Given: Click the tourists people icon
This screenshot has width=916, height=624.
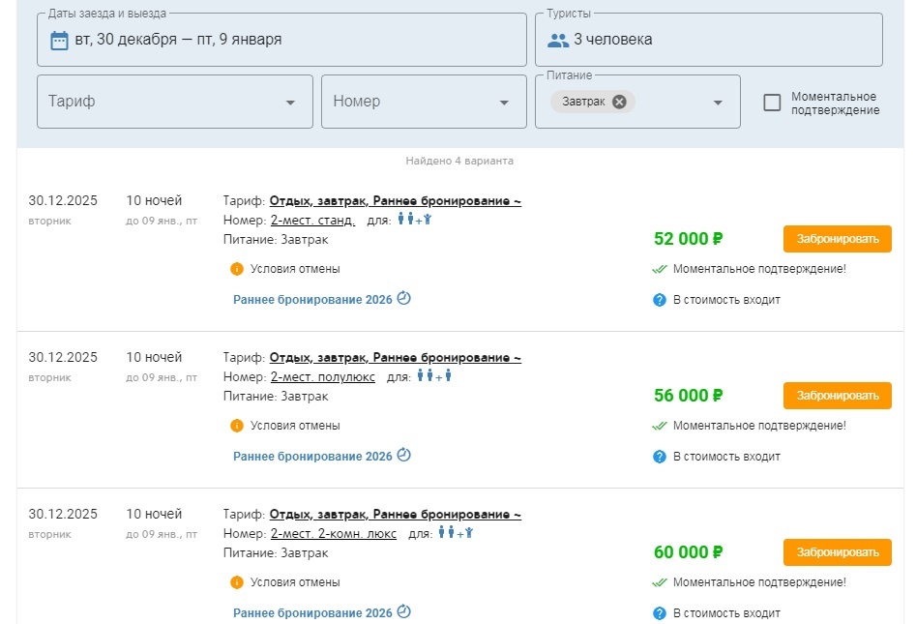Looking at the screenshot, I should tap(558, 40).
